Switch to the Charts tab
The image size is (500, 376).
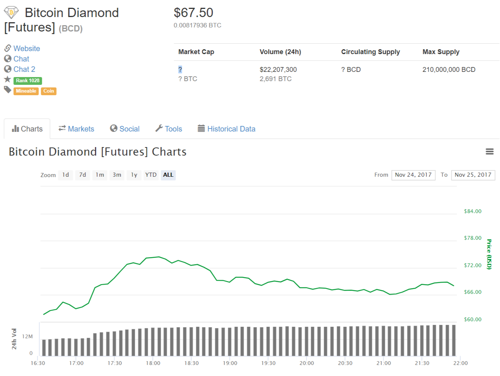click(27, 129)
